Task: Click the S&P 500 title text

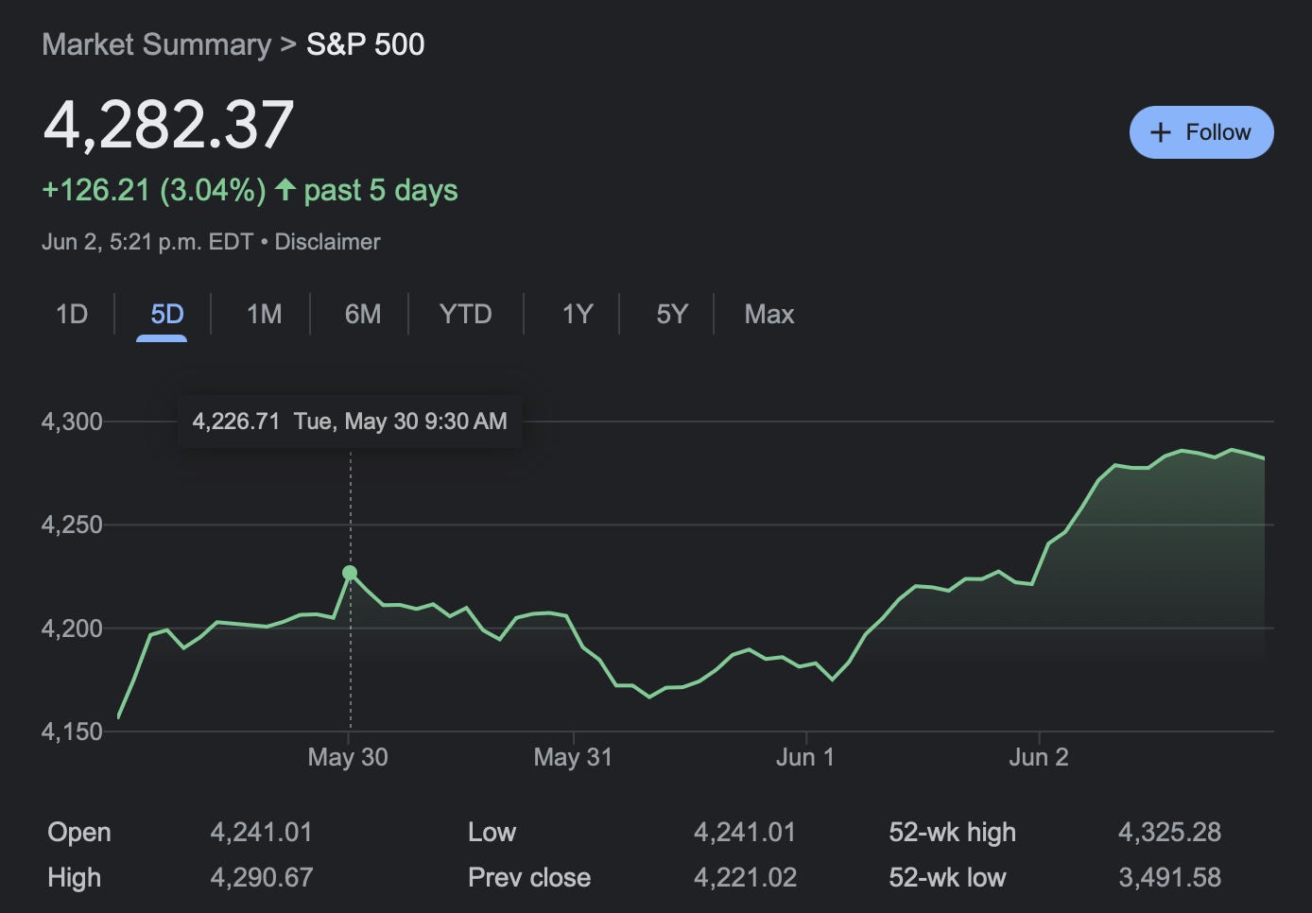Action: 366,44
